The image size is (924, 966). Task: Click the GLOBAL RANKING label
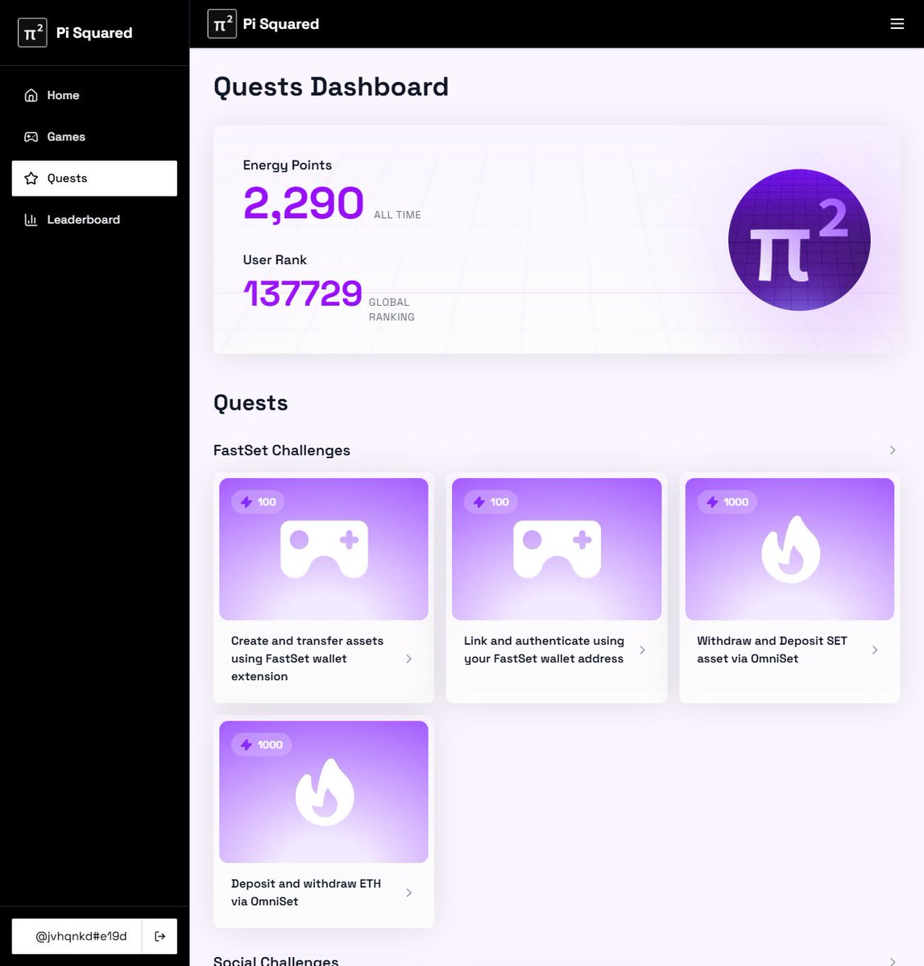click(x=392, y=310)
